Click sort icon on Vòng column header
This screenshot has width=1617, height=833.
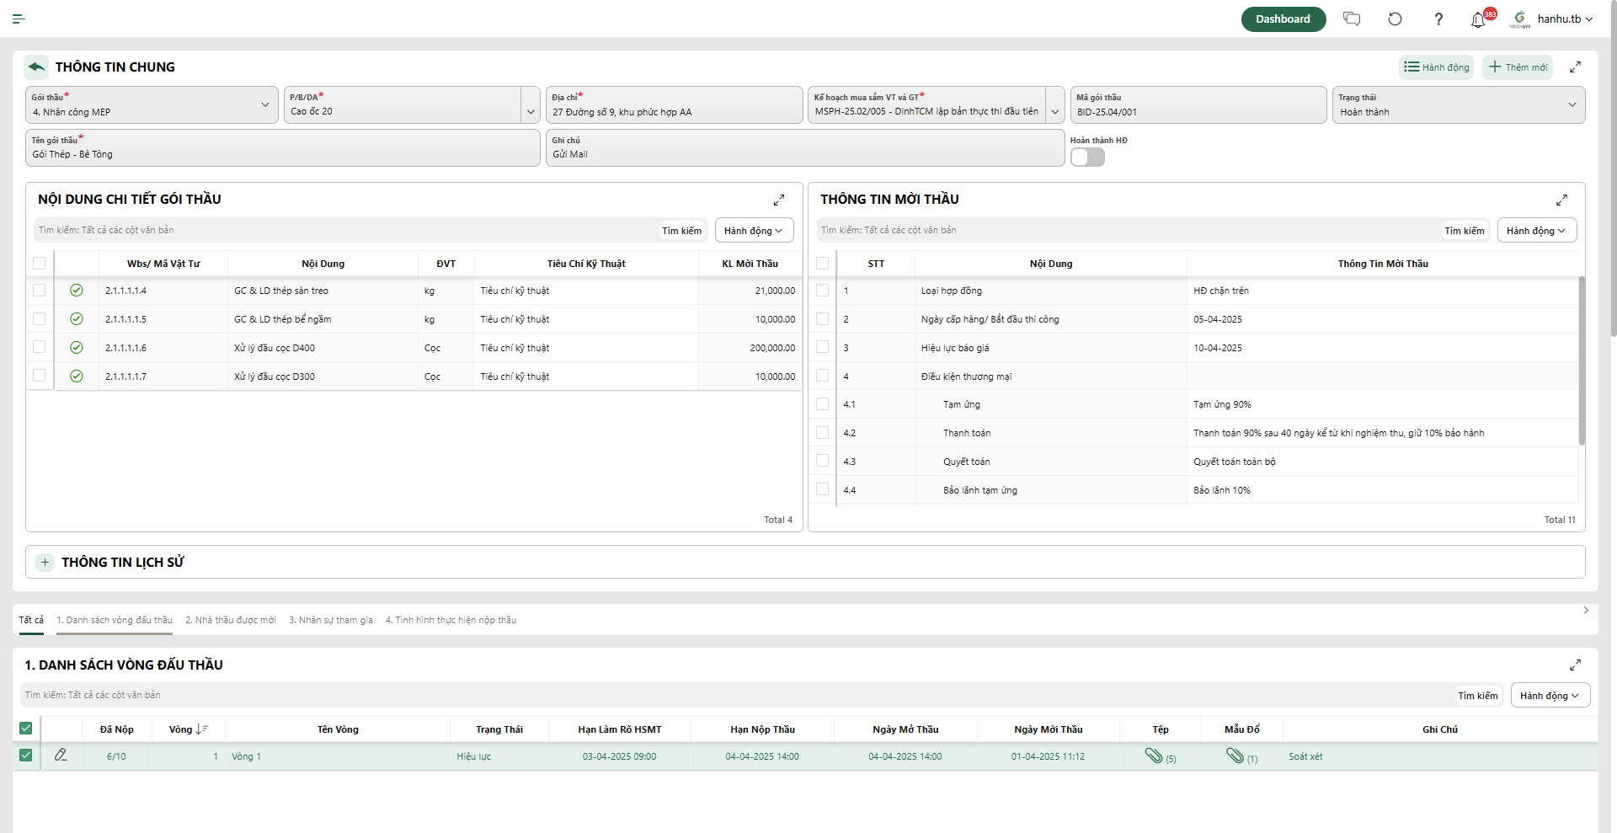202,729
